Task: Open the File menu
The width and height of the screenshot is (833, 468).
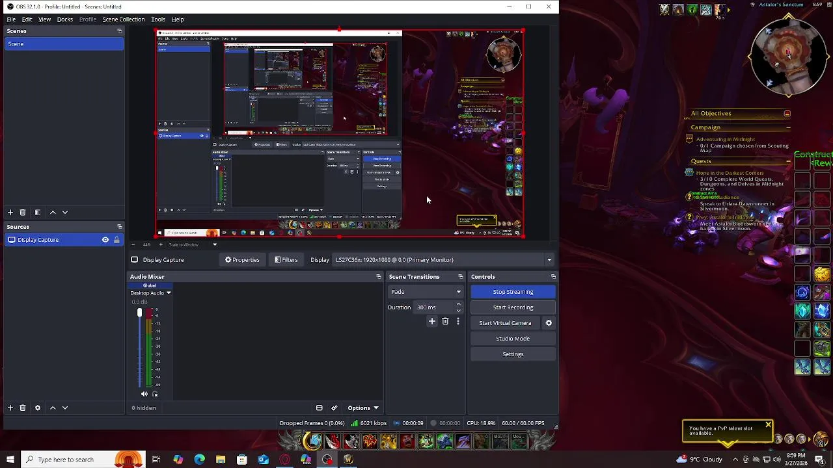Action: [11, 19]
